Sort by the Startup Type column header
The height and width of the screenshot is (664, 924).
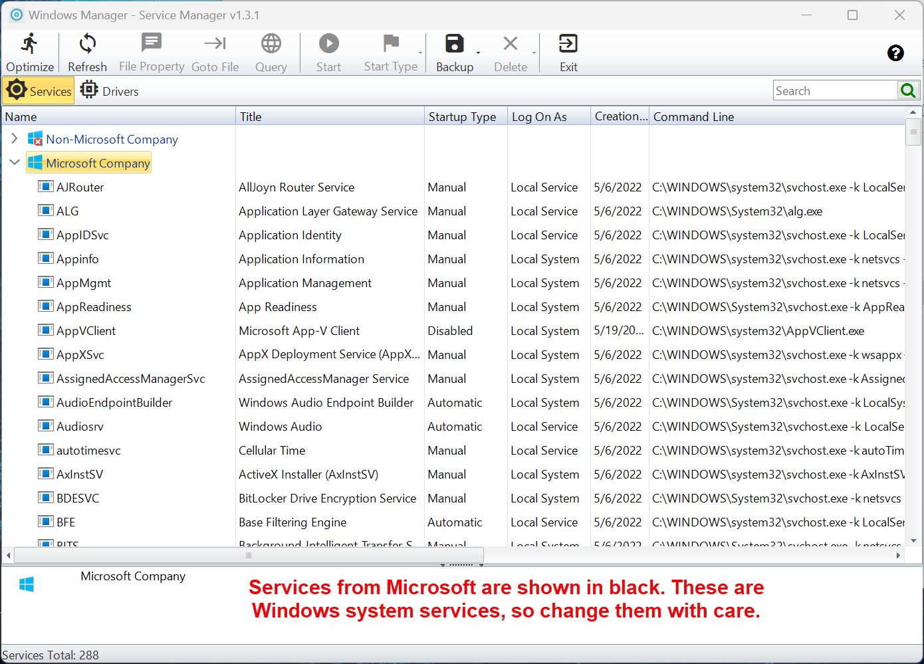coord(466,116)
